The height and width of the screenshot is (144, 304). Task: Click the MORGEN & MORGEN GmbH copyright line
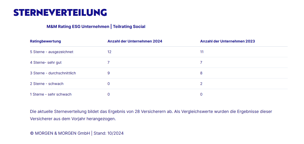[77, 133]
